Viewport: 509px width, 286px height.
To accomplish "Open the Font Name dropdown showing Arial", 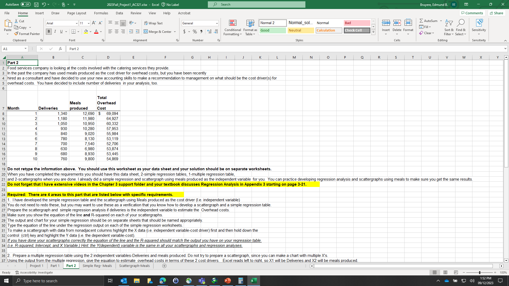I will pyautogui.click(x=77, y=23).
